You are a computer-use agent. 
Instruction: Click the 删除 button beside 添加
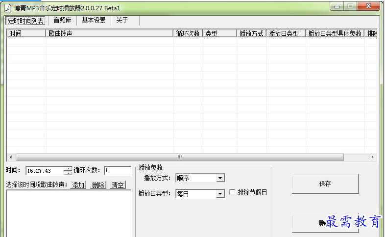point(98,185)
